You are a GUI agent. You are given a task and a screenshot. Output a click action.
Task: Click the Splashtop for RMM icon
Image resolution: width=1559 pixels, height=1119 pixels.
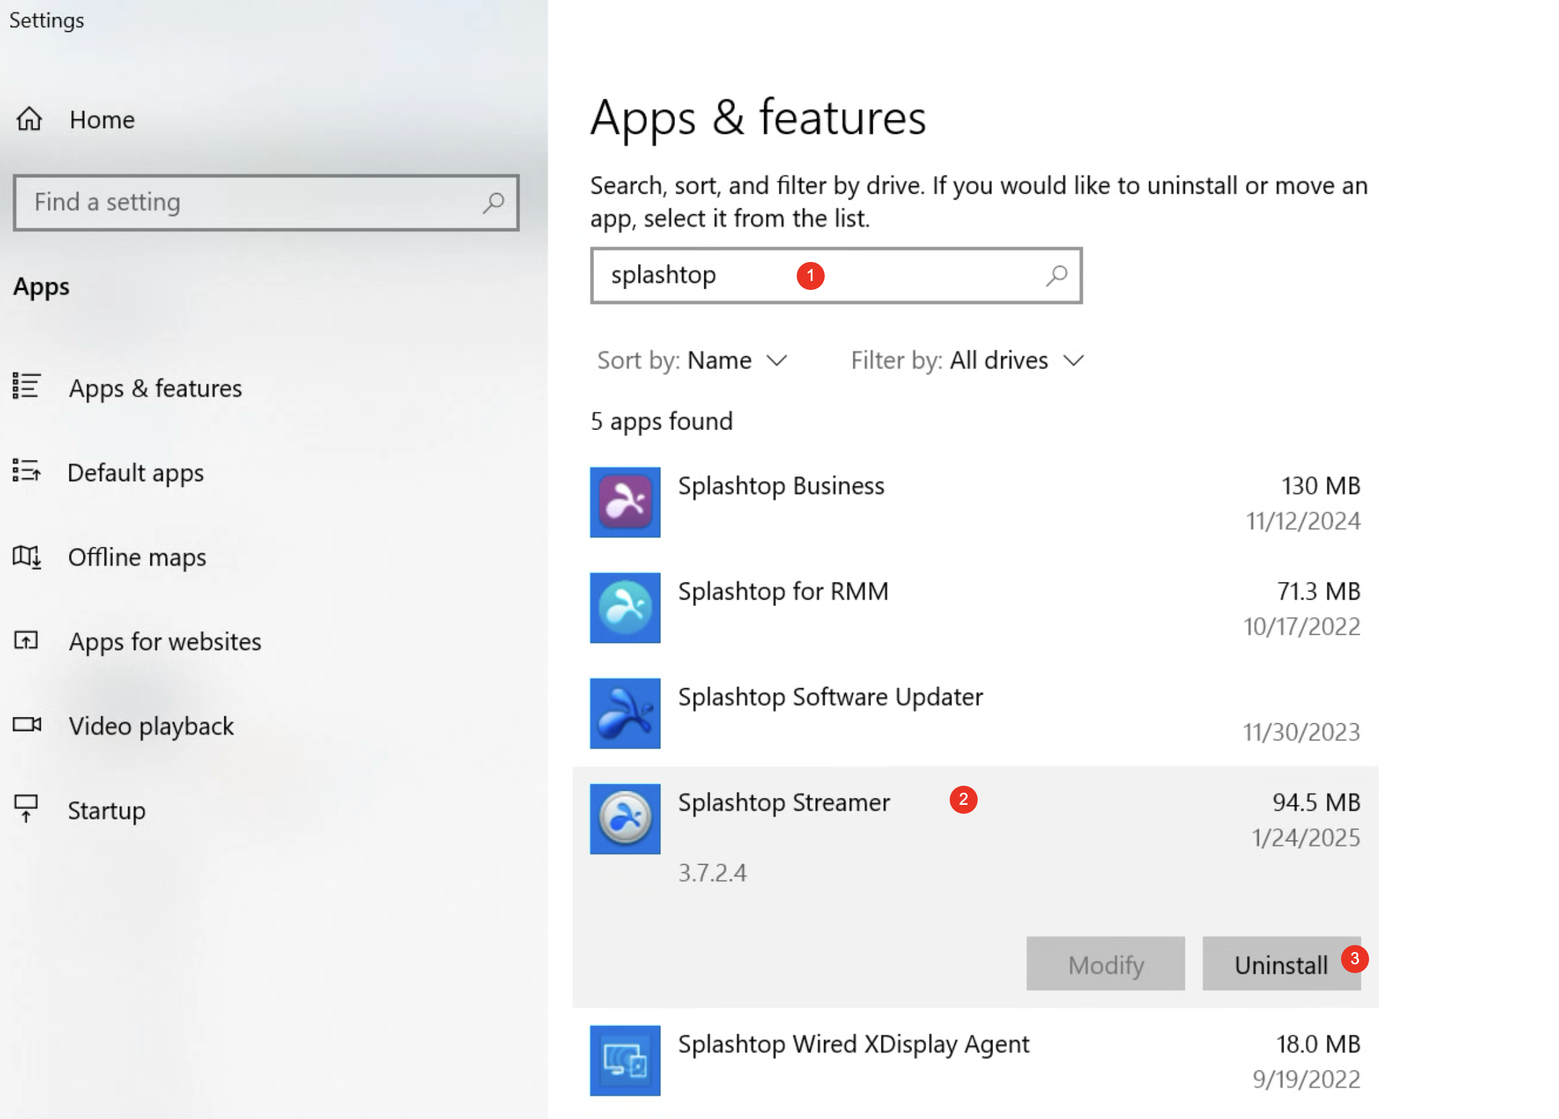(x=625, y=608)
